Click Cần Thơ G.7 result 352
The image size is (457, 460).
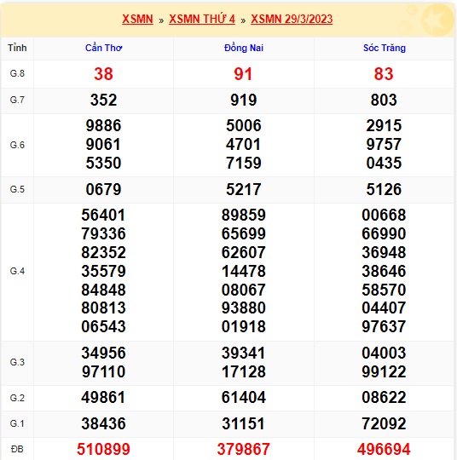(x=103, y=100)
